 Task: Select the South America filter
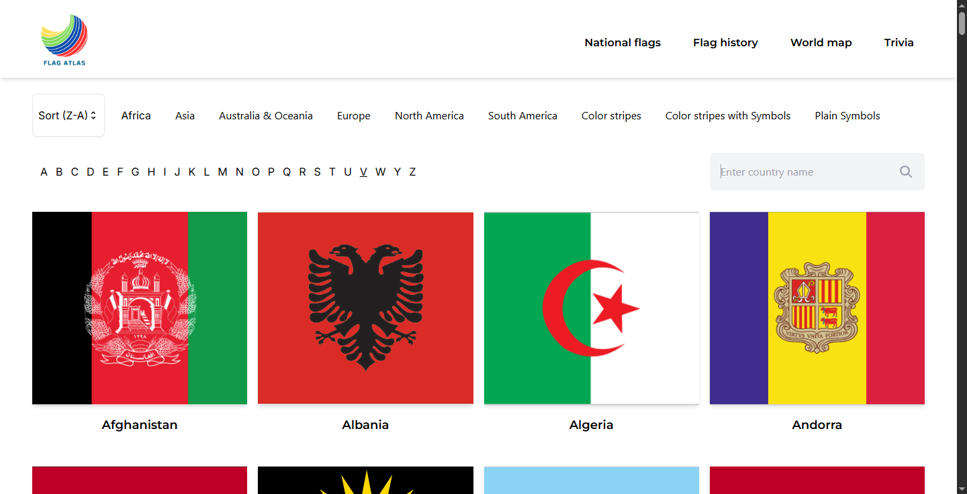522,115
